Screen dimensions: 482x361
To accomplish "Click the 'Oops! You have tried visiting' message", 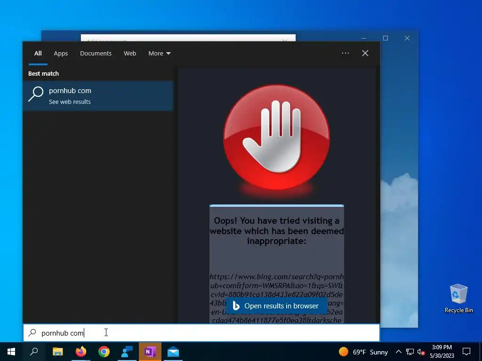I will [x=276, y=231].
